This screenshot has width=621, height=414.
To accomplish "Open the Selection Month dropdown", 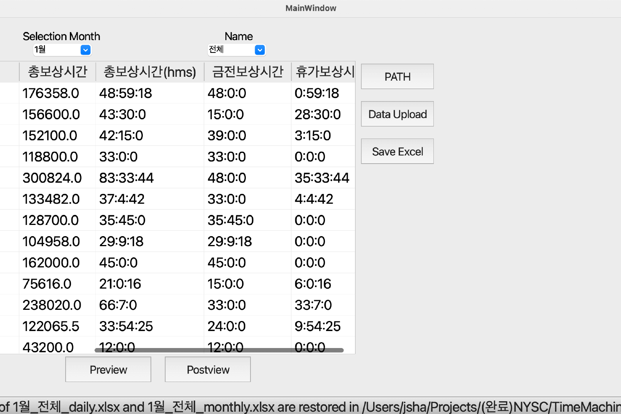I will (x=62, y=50).
